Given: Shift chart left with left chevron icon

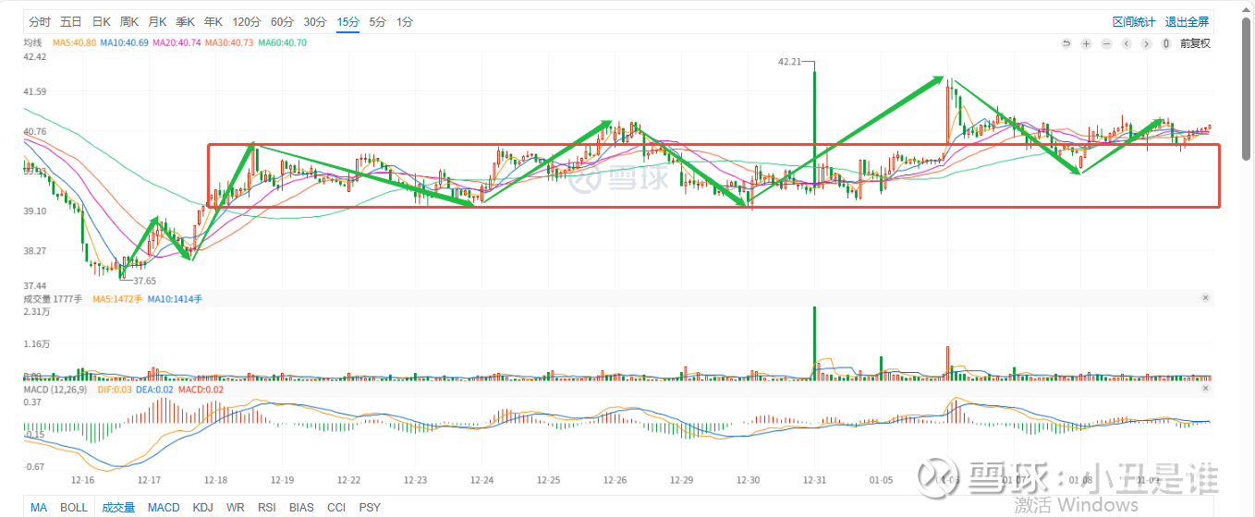Looking at the screenshot, I should pyautogui.click(x=1127, y=43).
